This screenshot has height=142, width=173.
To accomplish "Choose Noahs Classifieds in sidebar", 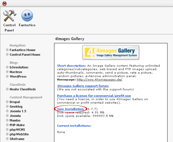I will tap(23, 89).
